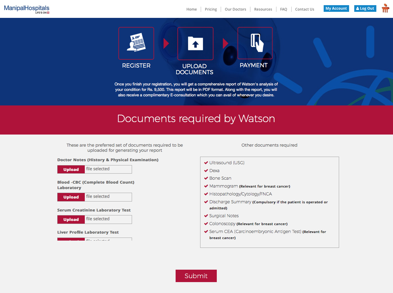Upload Blood CBC laboratory report
This screenshot has width=393, height=293.
(x=71, y=197)
